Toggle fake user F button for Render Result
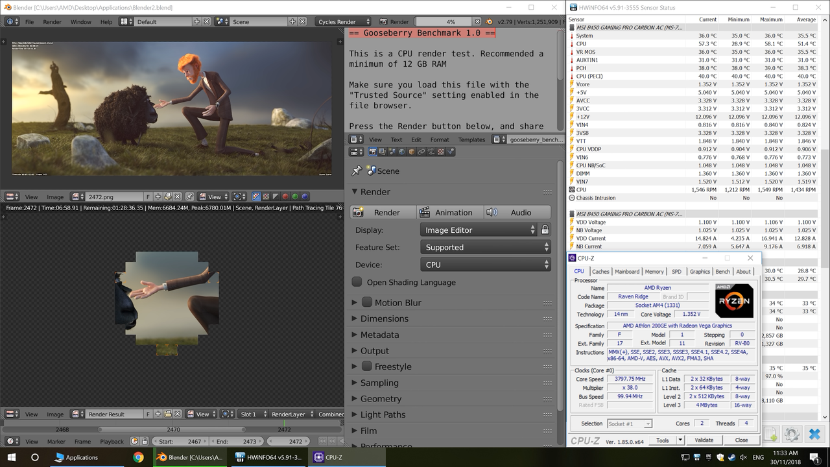Screen dimensions: 830x467 tap(148, 414)
